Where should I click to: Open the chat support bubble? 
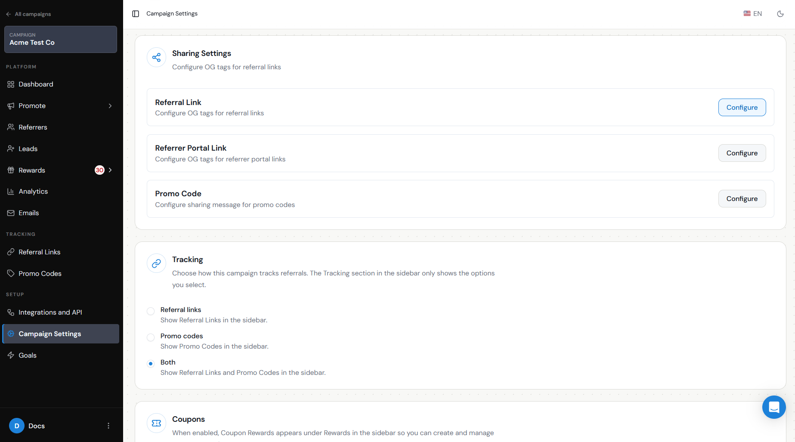point(774,407)
